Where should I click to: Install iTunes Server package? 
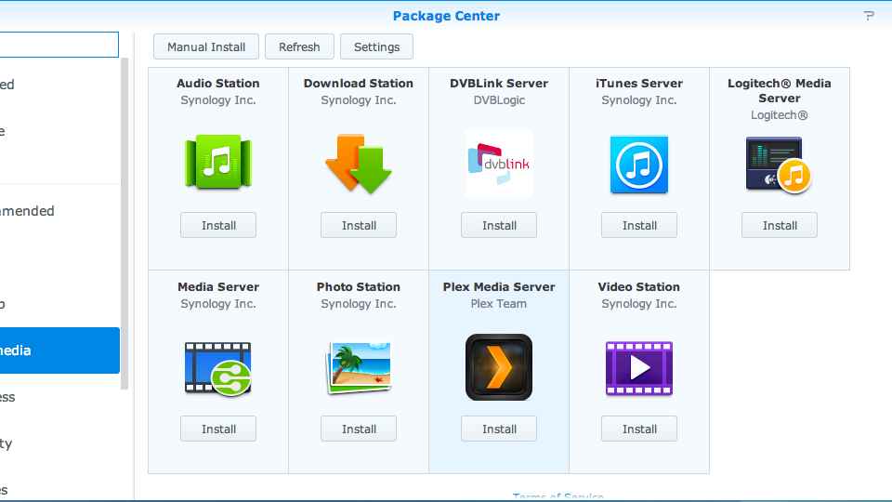639,225
